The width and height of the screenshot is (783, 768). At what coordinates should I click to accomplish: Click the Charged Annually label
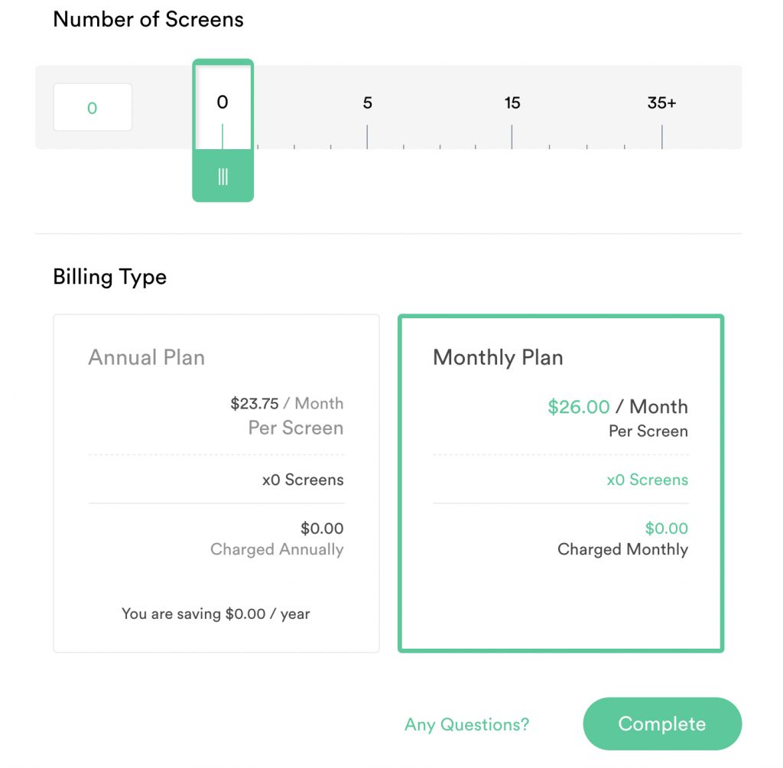277,549
